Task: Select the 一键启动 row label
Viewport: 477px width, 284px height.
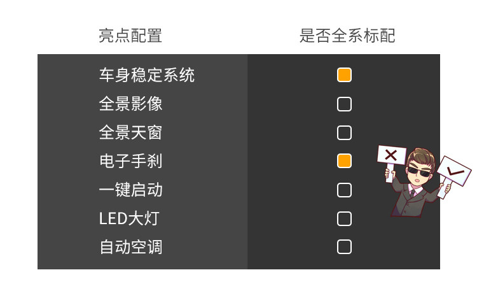Action: click(x=130, y=190)
